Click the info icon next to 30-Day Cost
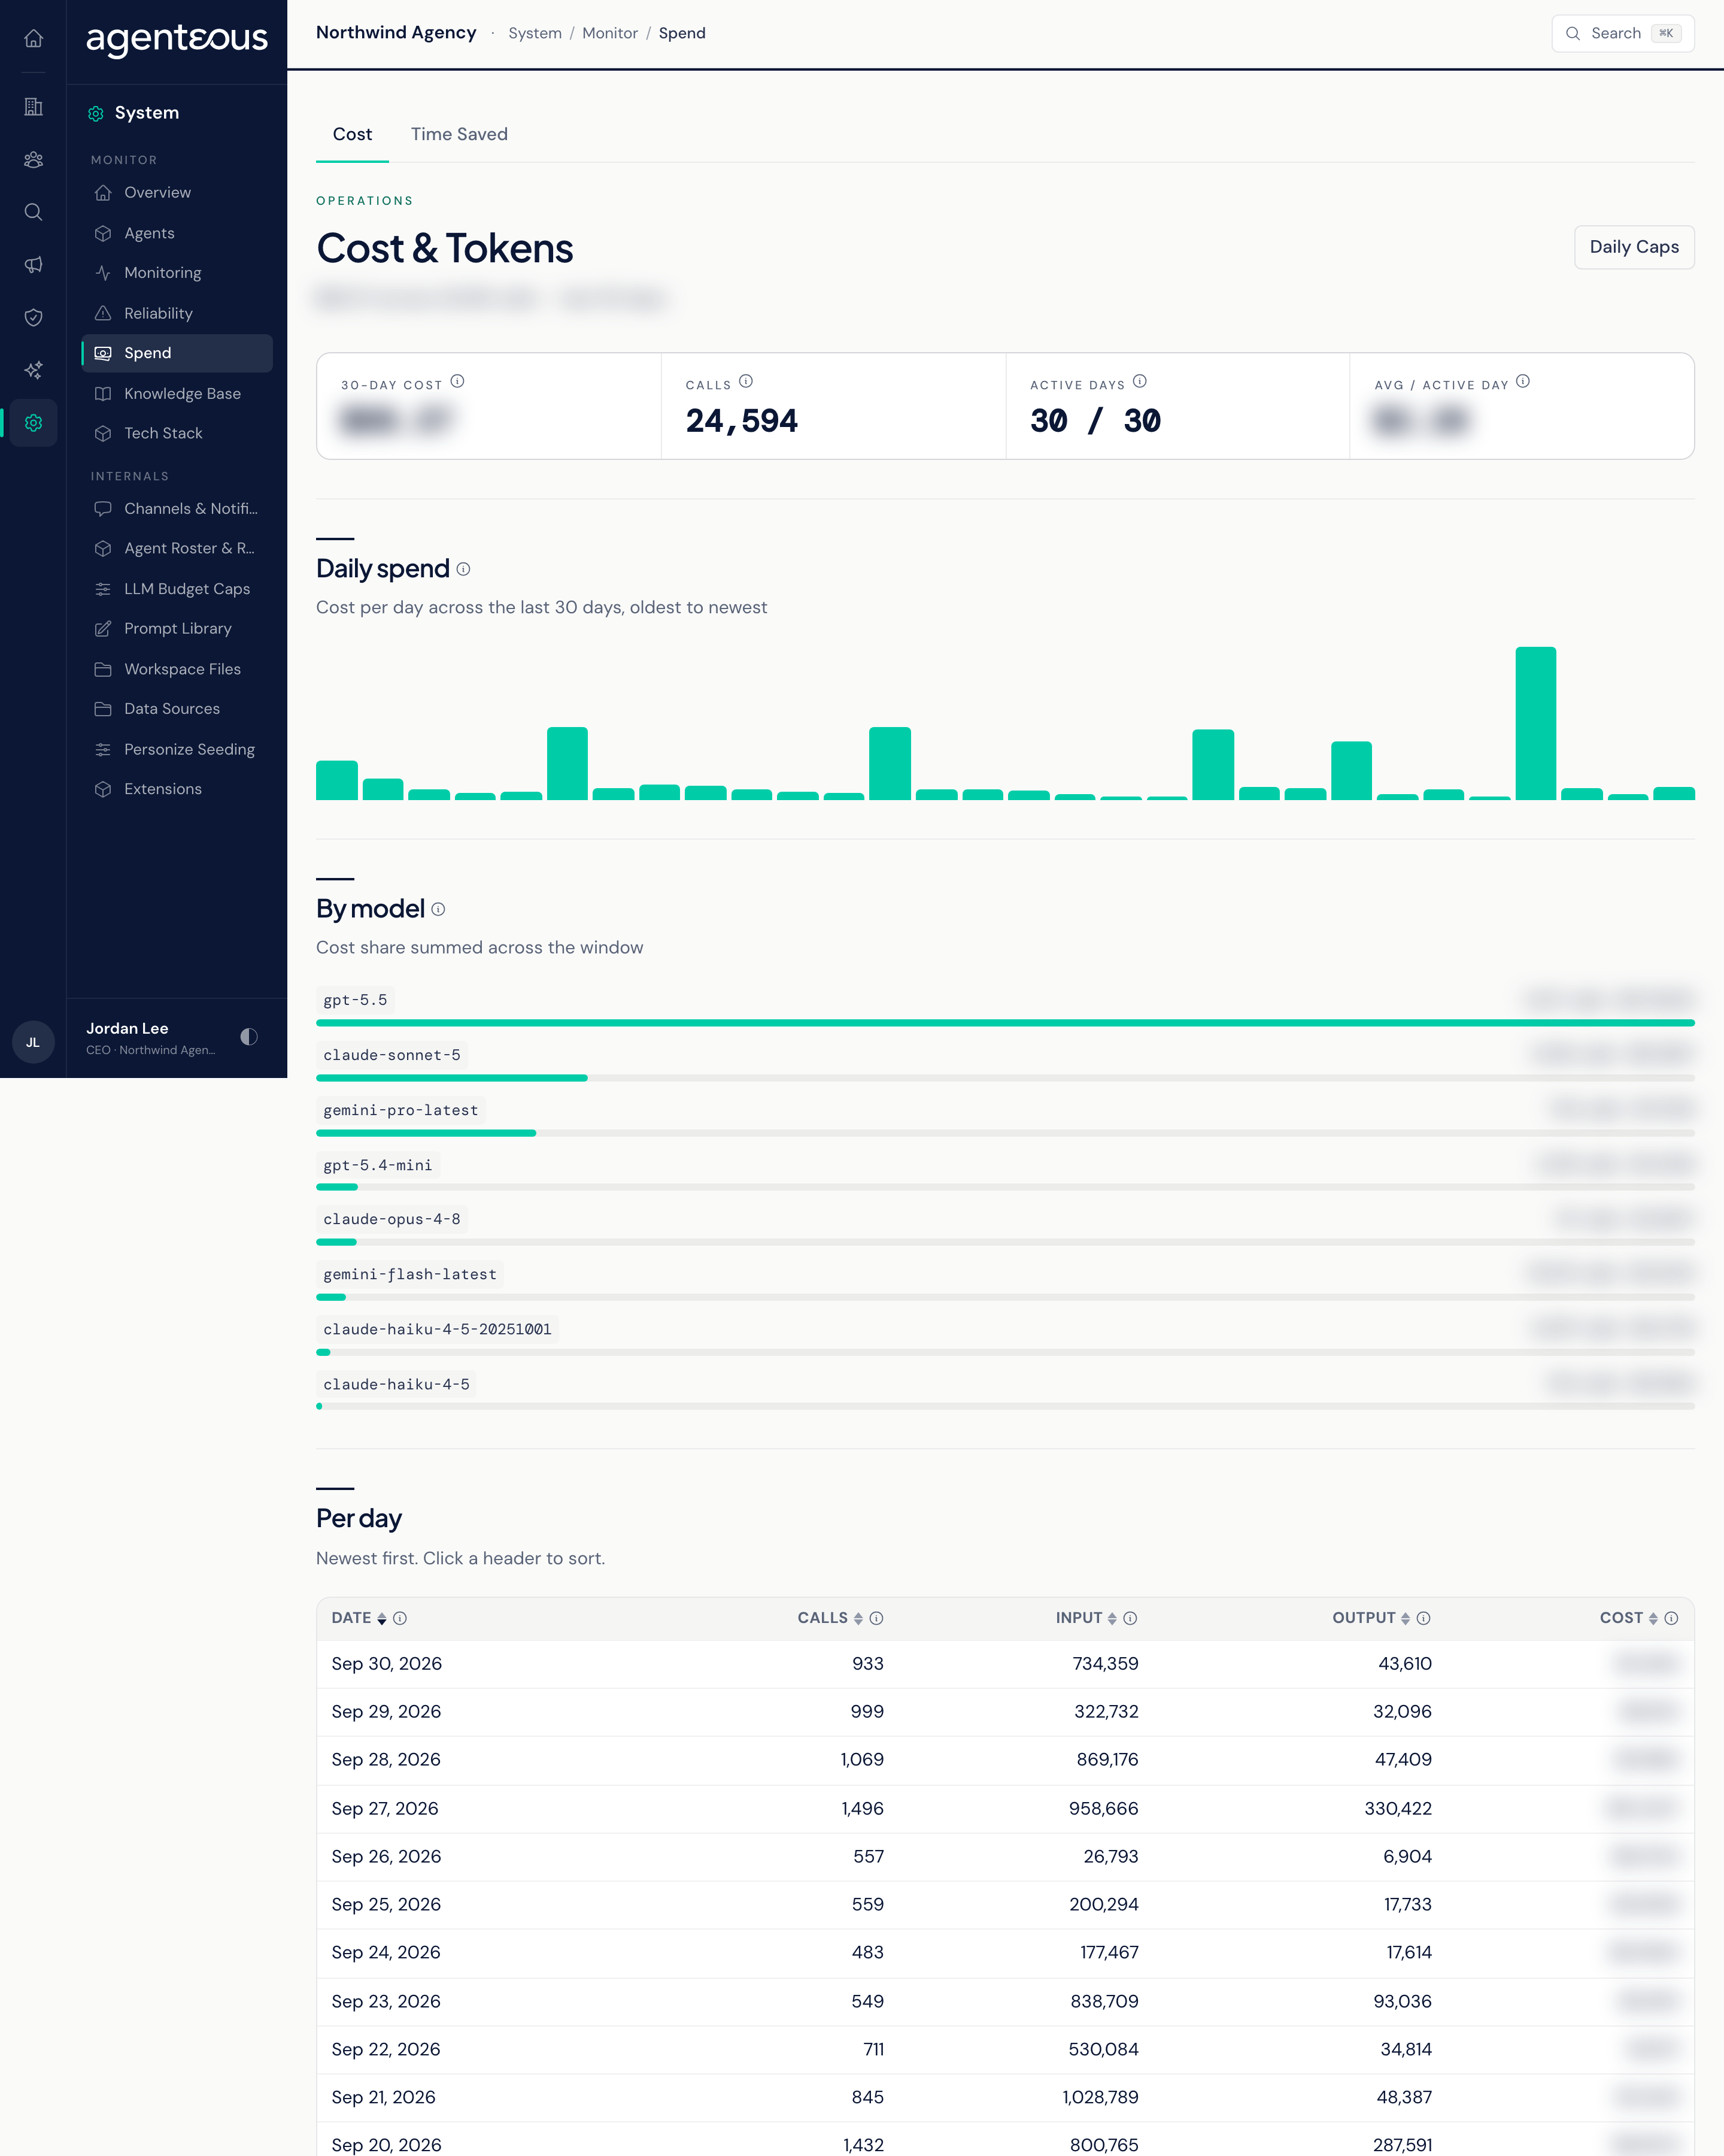 [458, 381]
